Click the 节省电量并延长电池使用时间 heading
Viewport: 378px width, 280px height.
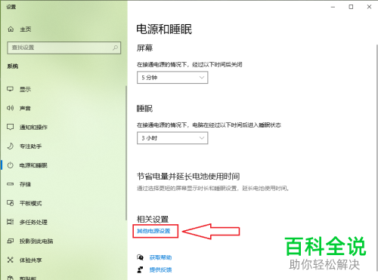pyautogui.click(x=188, y=176)
